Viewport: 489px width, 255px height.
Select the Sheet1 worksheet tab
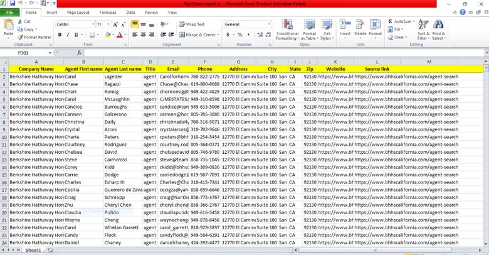32,250
